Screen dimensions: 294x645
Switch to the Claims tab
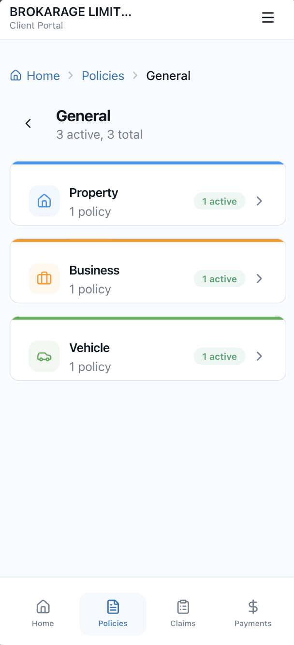183,613
